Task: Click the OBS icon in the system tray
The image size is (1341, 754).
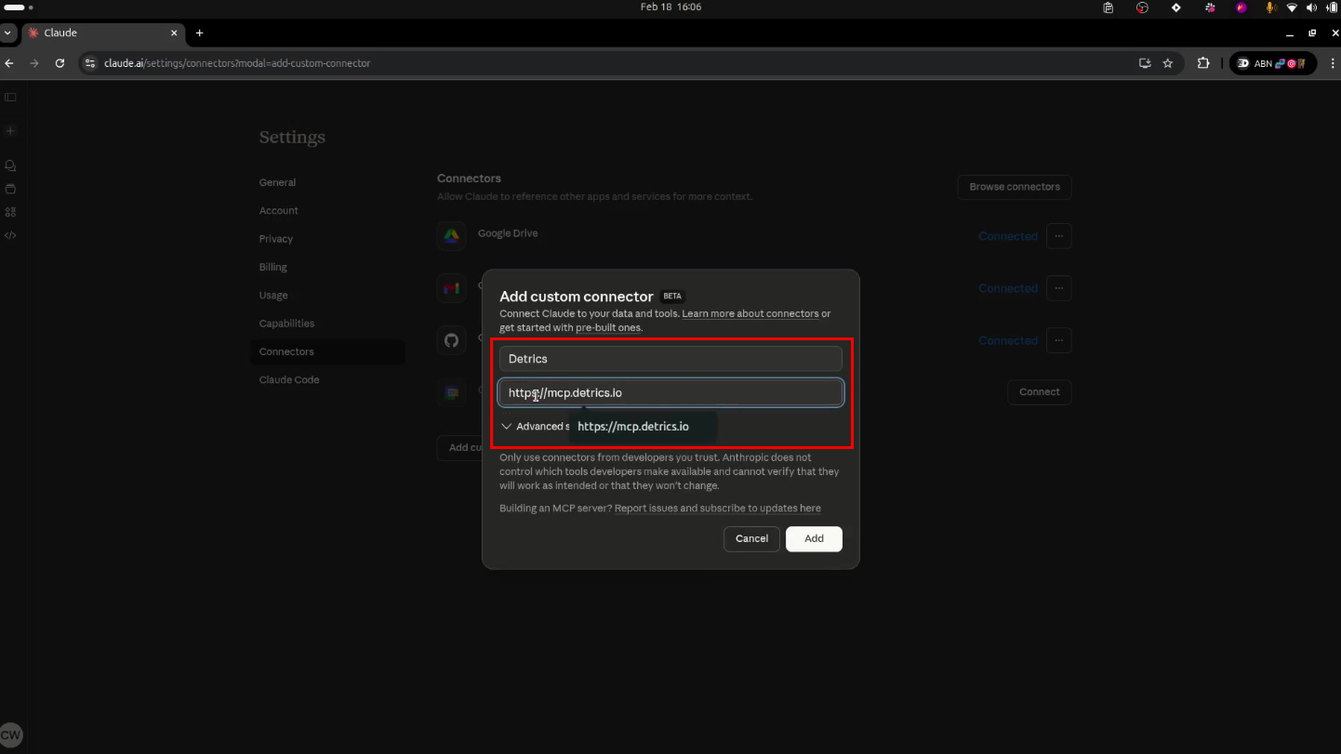Action: (x=1142, y=7)
